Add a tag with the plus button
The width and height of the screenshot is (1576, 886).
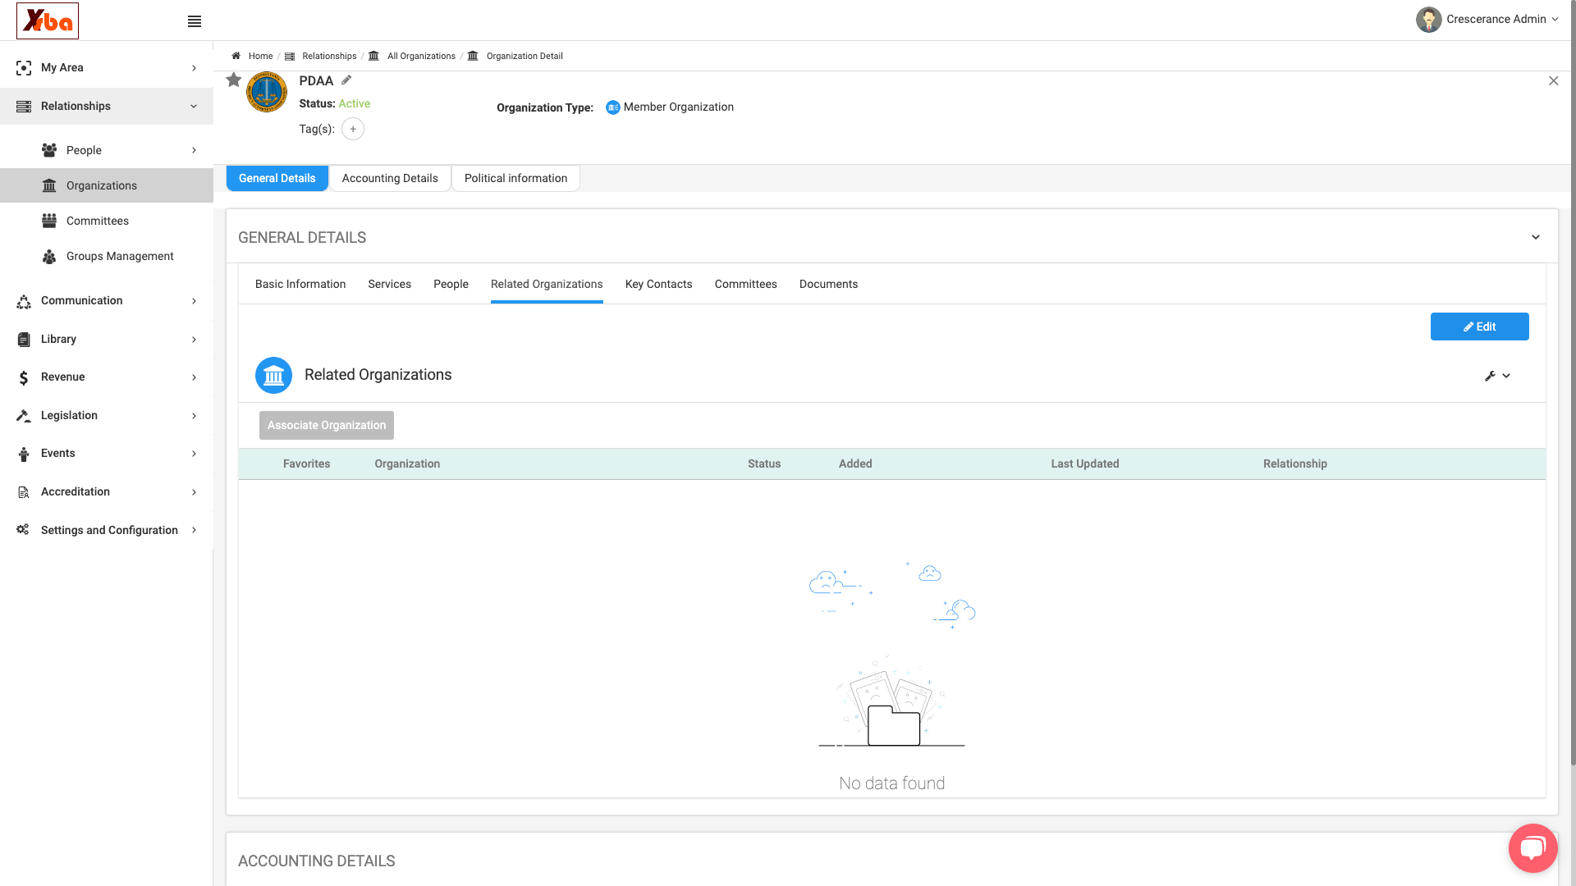(x=353, y=129)
